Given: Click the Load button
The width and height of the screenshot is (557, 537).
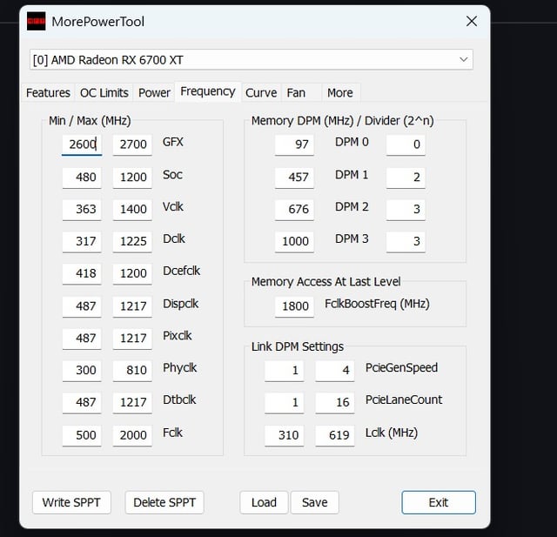Looking at the screenshot, I should tap(264, 502).
